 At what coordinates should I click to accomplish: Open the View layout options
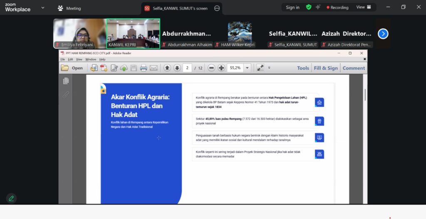tap(364, 7)
